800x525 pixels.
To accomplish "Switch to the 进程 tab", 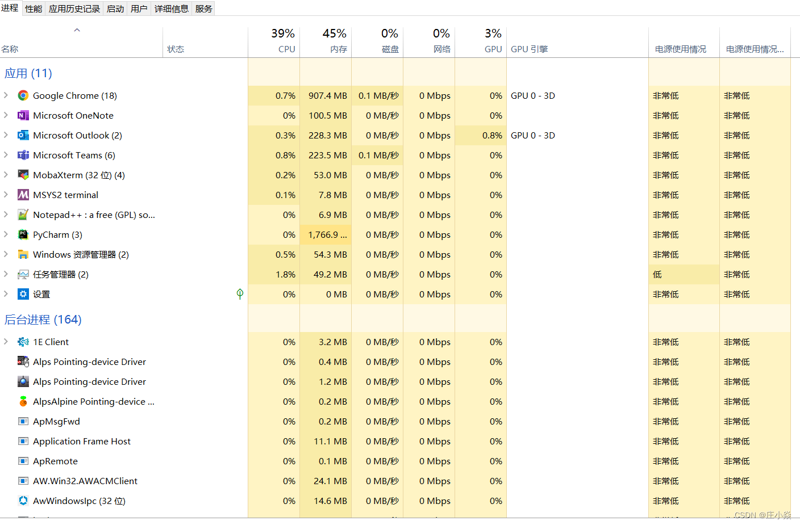I will pyautogui.click(x=10, y=8).
